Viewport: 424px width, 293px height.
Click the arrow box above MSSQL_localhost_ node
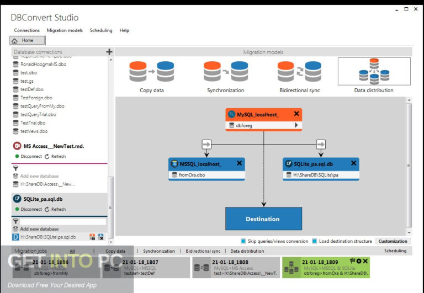(206, 145)
